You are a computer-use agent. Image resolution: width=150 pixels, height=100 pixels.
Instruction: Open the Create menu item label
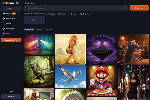click(x=8, y=8)
